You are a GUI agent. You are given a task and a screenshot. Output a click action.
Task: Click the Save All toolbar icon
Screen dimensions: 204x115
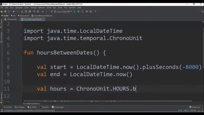5,11
